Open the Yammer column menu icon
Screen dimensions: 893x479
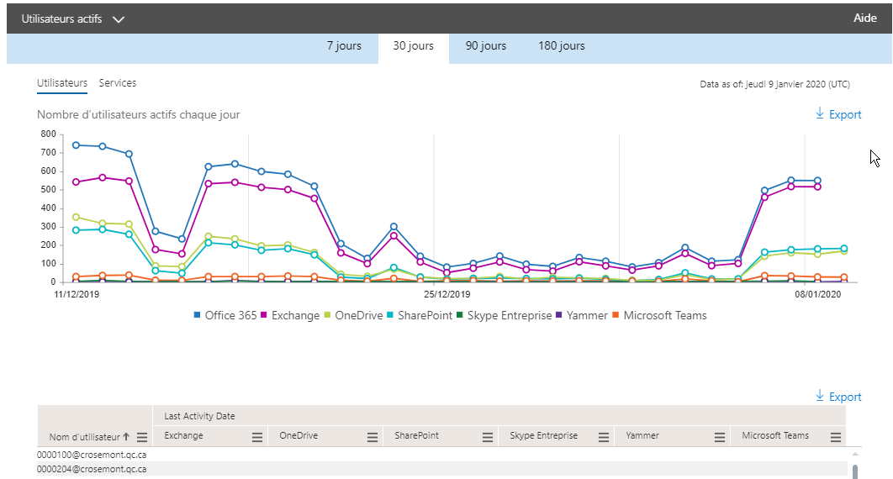(x=720, y=437)
